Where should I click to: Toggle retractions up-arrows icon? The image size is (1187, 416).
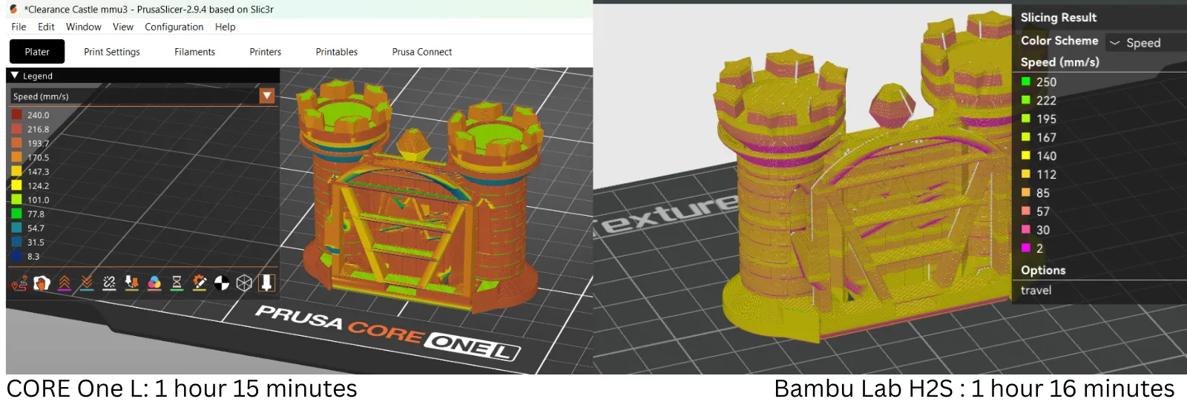[65, 283]
